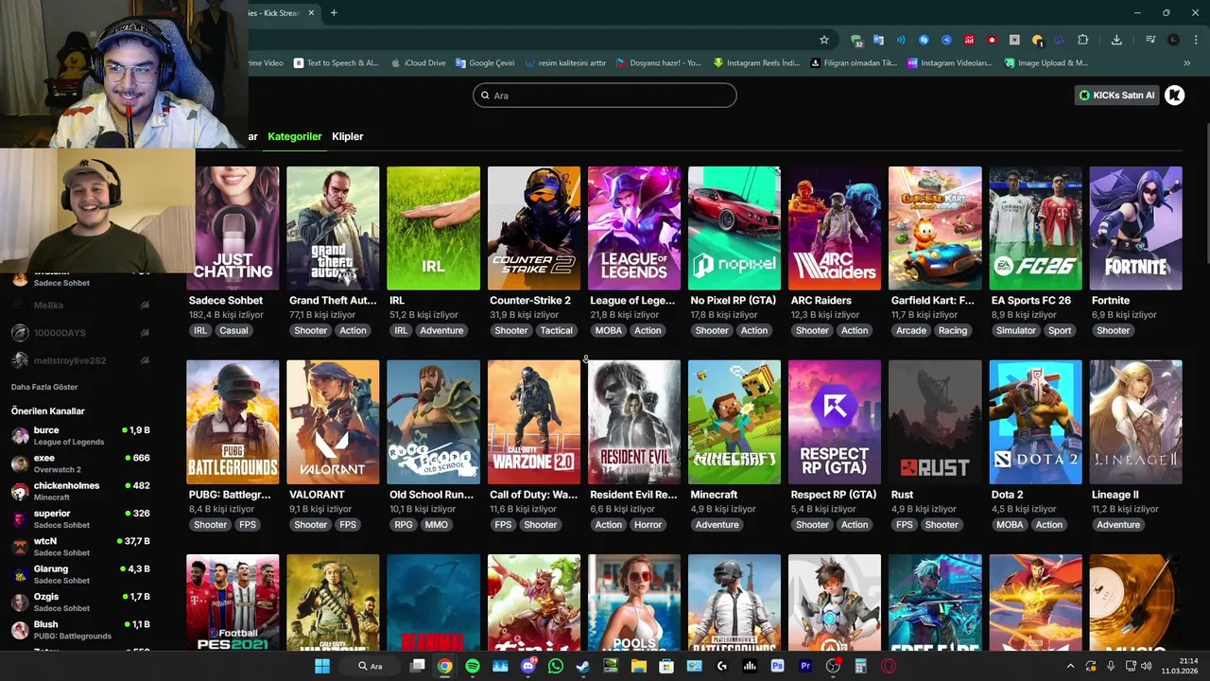Open Chrome media control icon
The image size is (1210, 681).
point(1150,40)
